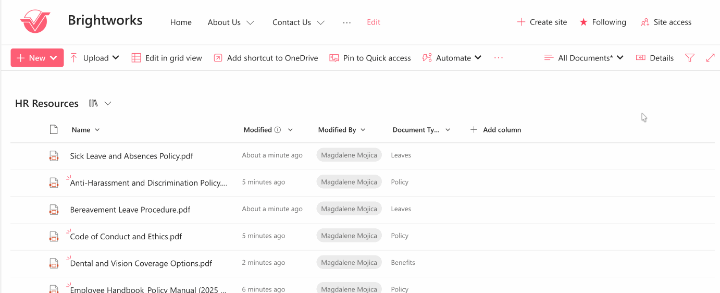Click Magdalene Mojica on Dental and Vision row
The image size is (720, 293).
[x=349, y=262]
